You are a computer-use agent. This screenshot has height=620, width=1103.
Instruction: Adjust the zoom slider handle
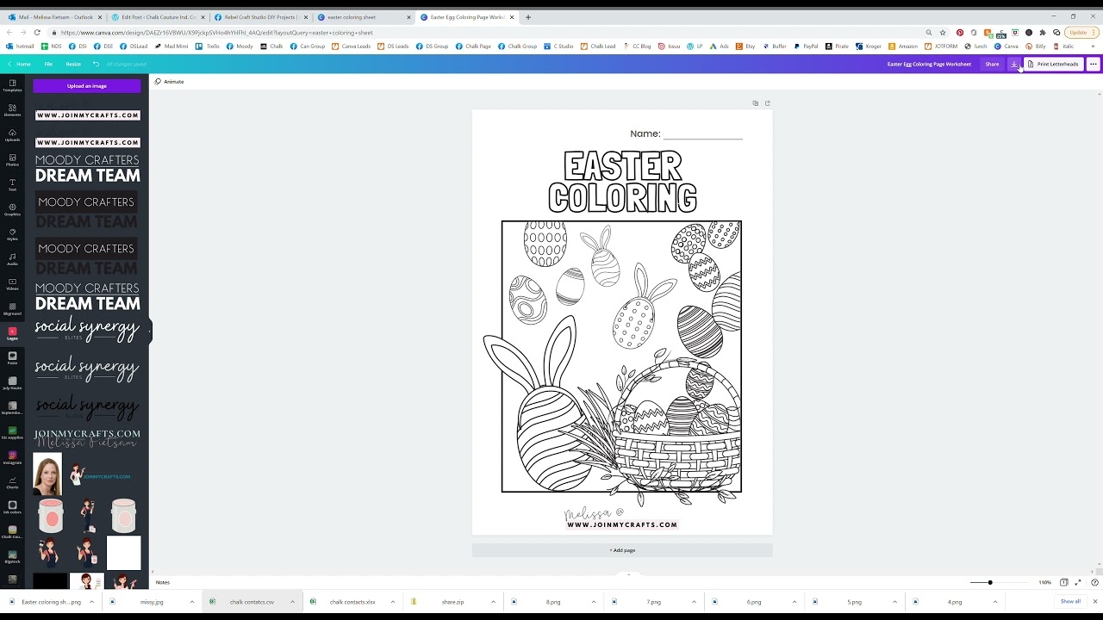(990, 582)
